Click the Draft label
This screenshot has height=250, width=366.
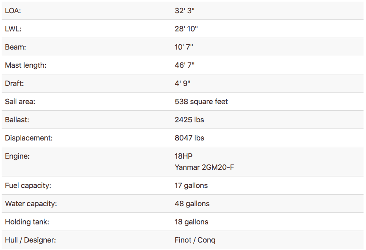[14, 83]
